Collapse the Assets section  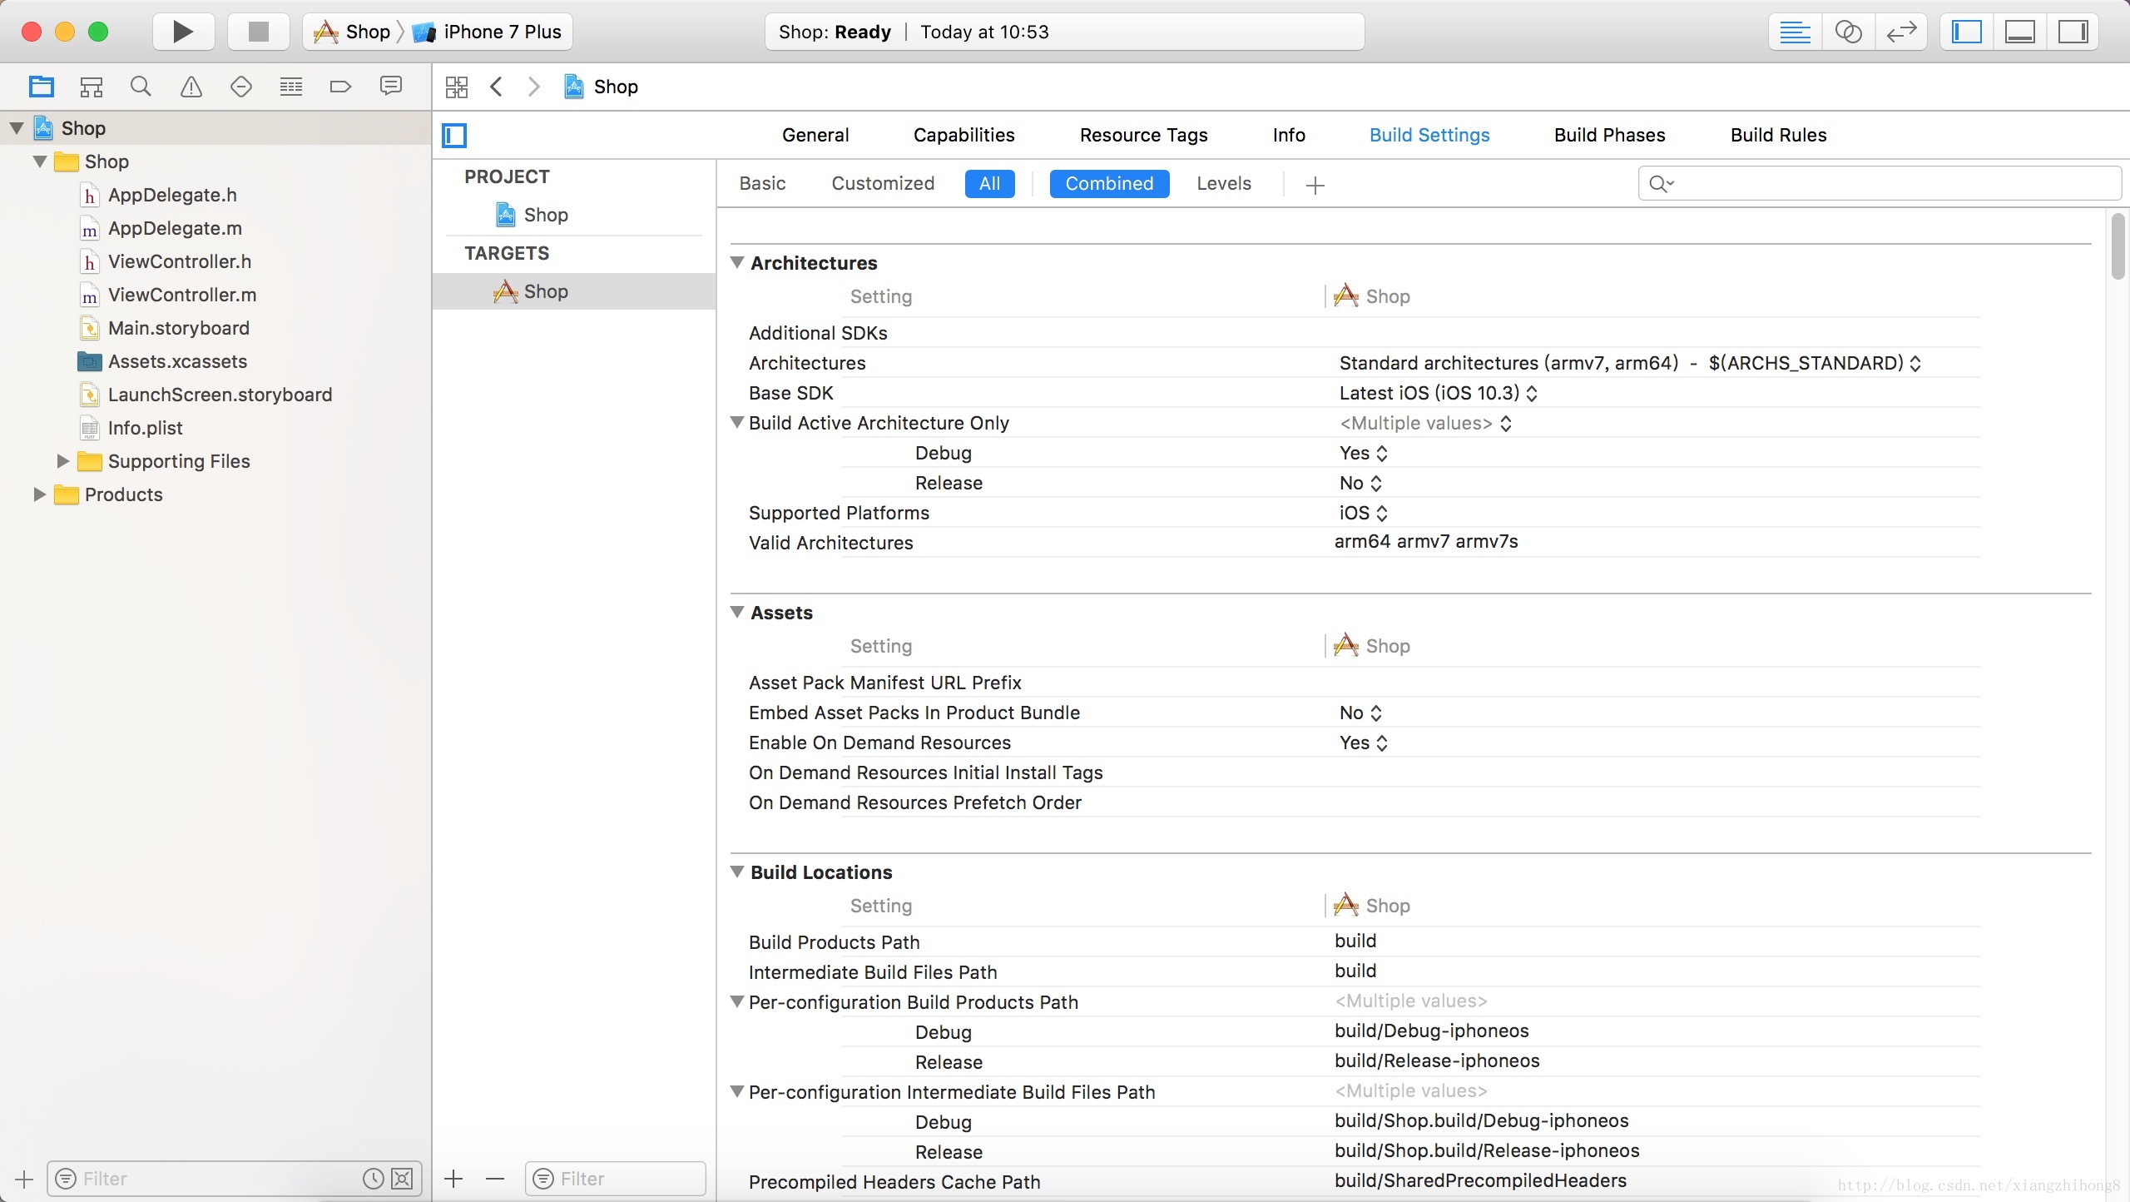(737, 612)
